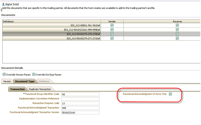Select row EDI_X12-5010X231A1-999-999Def

(x=101, y=30)
